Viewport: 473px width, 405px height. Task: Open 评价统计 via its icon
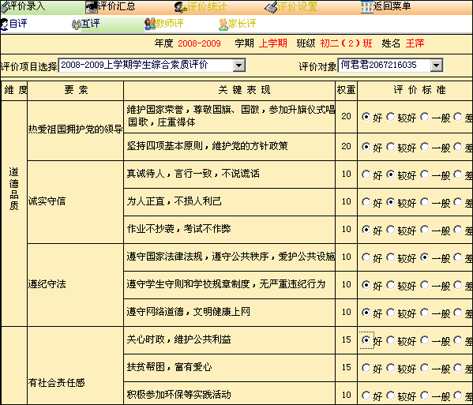(181, 7)
